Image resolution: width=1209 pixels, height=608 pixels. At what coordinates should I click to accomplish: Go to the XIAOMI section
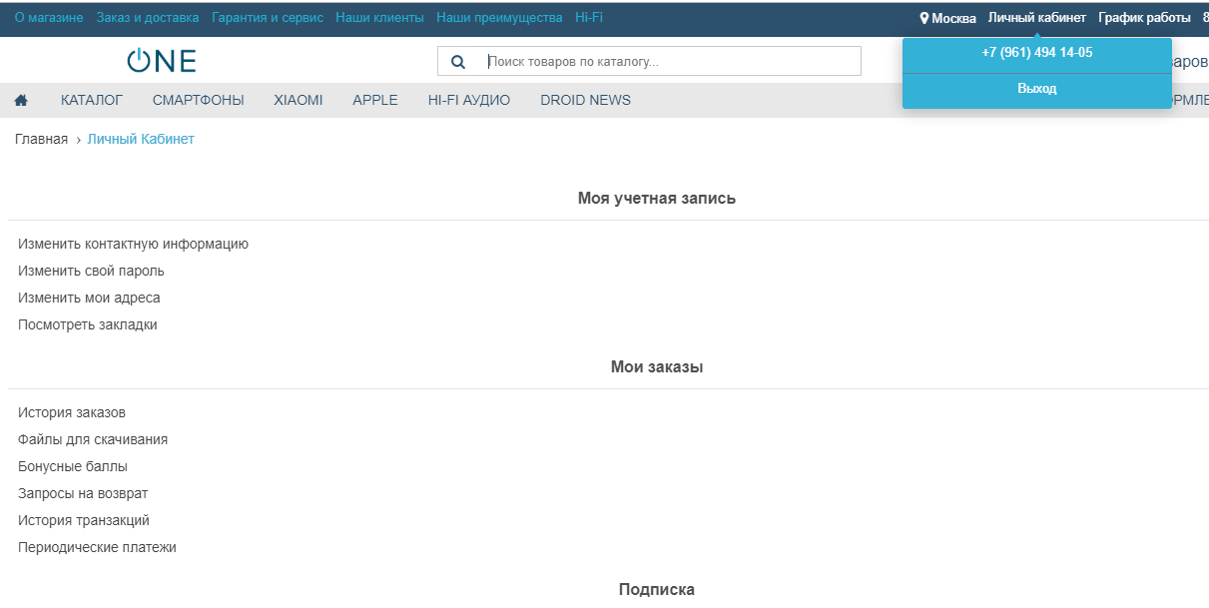click(x=298, y=100)
